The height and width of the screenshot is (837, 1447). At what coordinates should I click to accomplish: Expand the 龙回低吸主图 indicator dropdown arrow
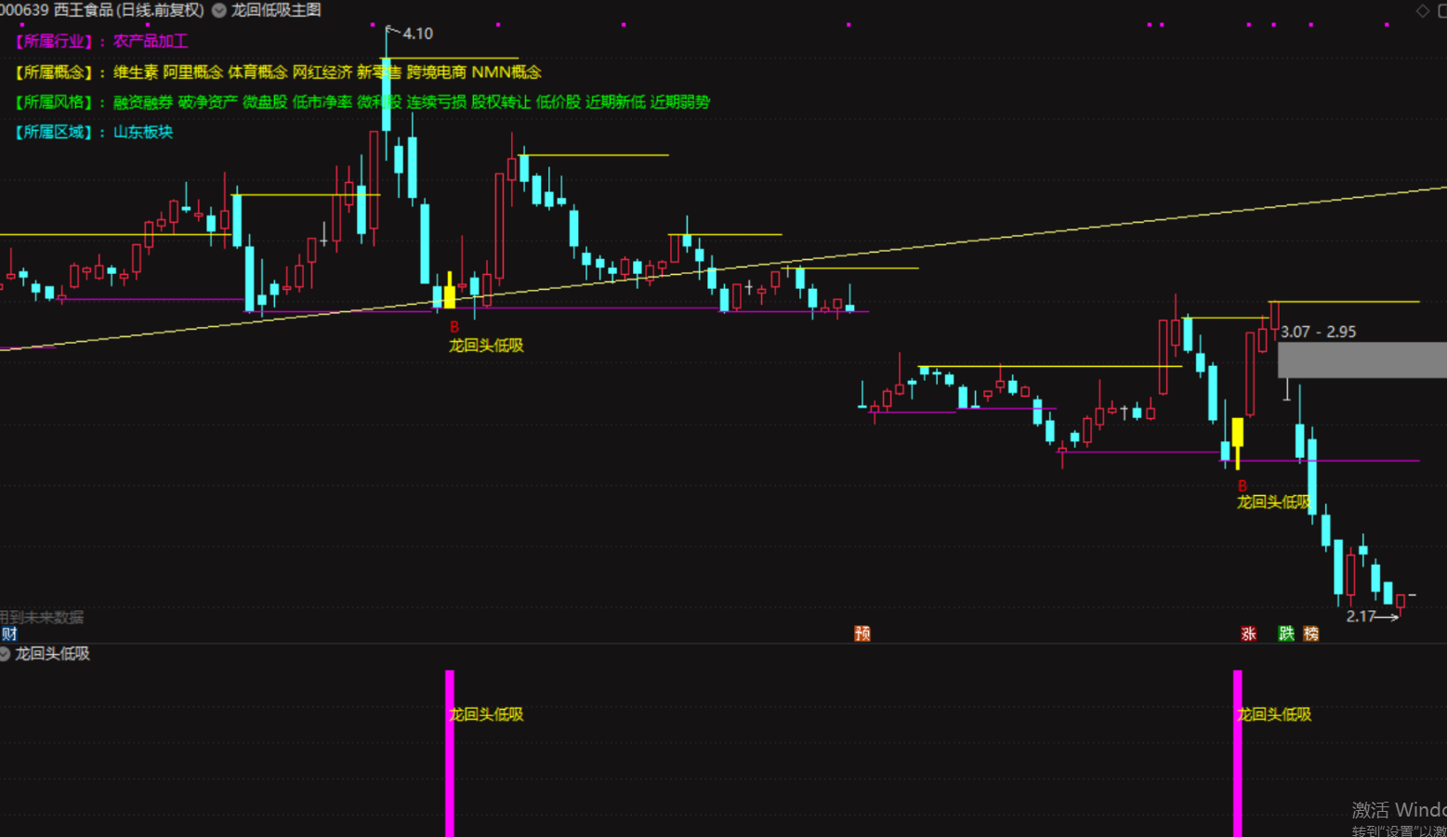pyautogui.click(x=219, y=10)
